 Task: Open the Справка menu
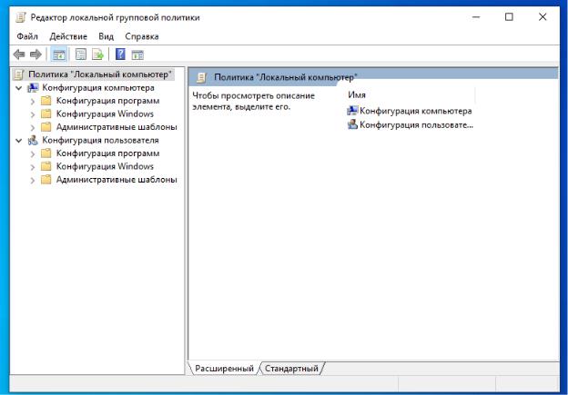142,36
